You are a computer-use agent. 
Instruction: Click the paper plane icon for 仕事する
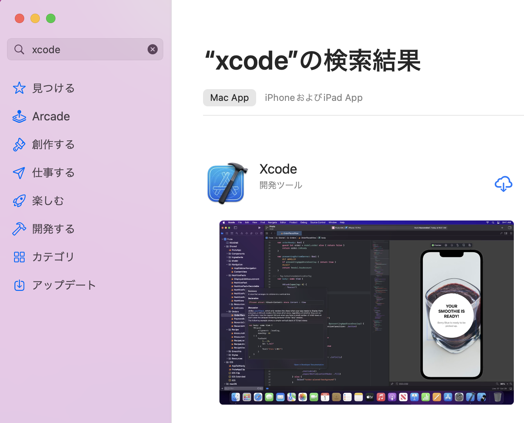(x=19, y=172)
